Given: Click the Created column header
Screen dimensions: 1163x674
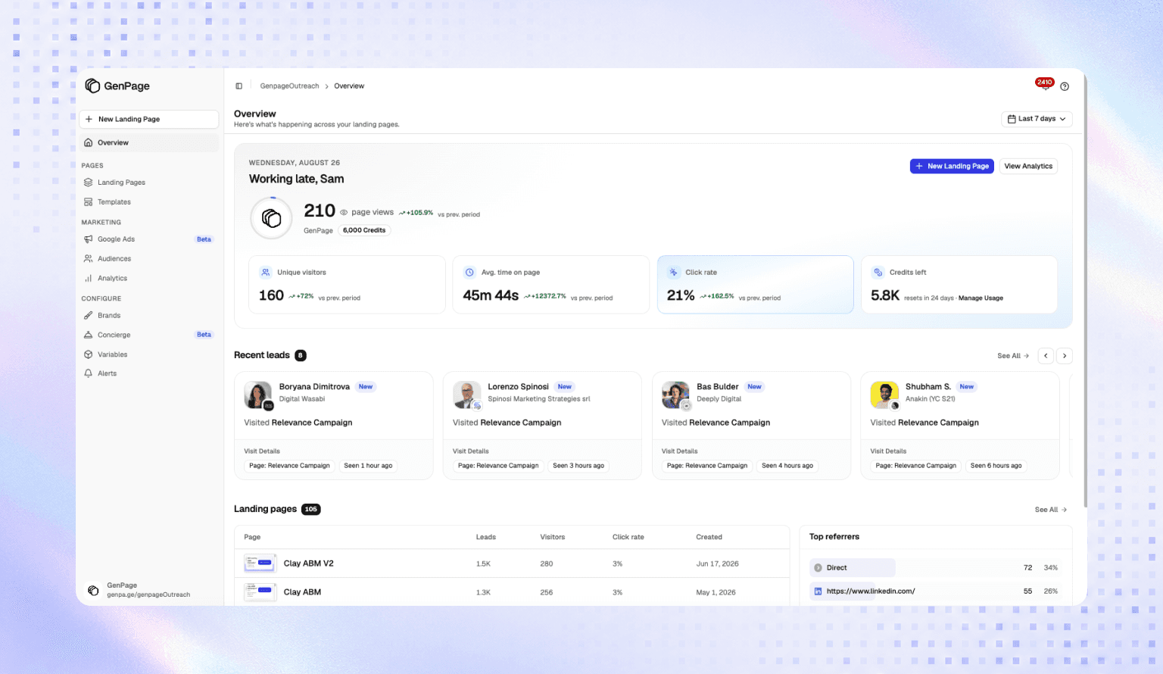Looking at the screenshot, I should click(709, 537).
